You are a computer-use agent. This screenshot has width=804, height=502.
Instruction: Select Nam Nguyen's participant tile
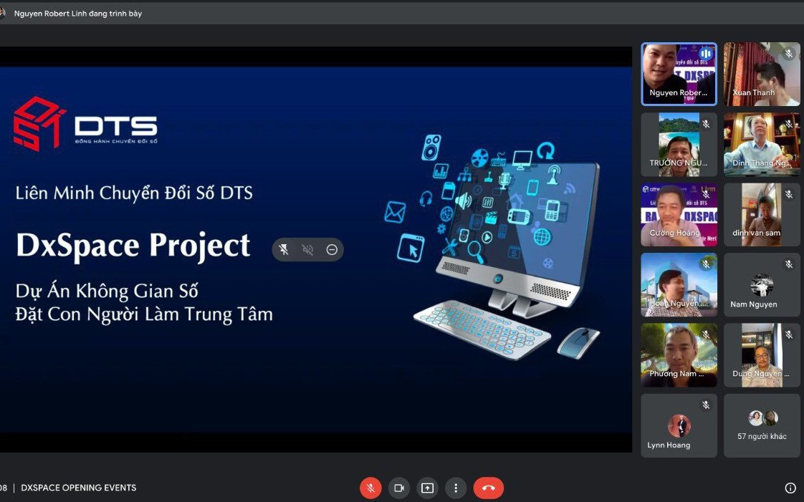762,285
